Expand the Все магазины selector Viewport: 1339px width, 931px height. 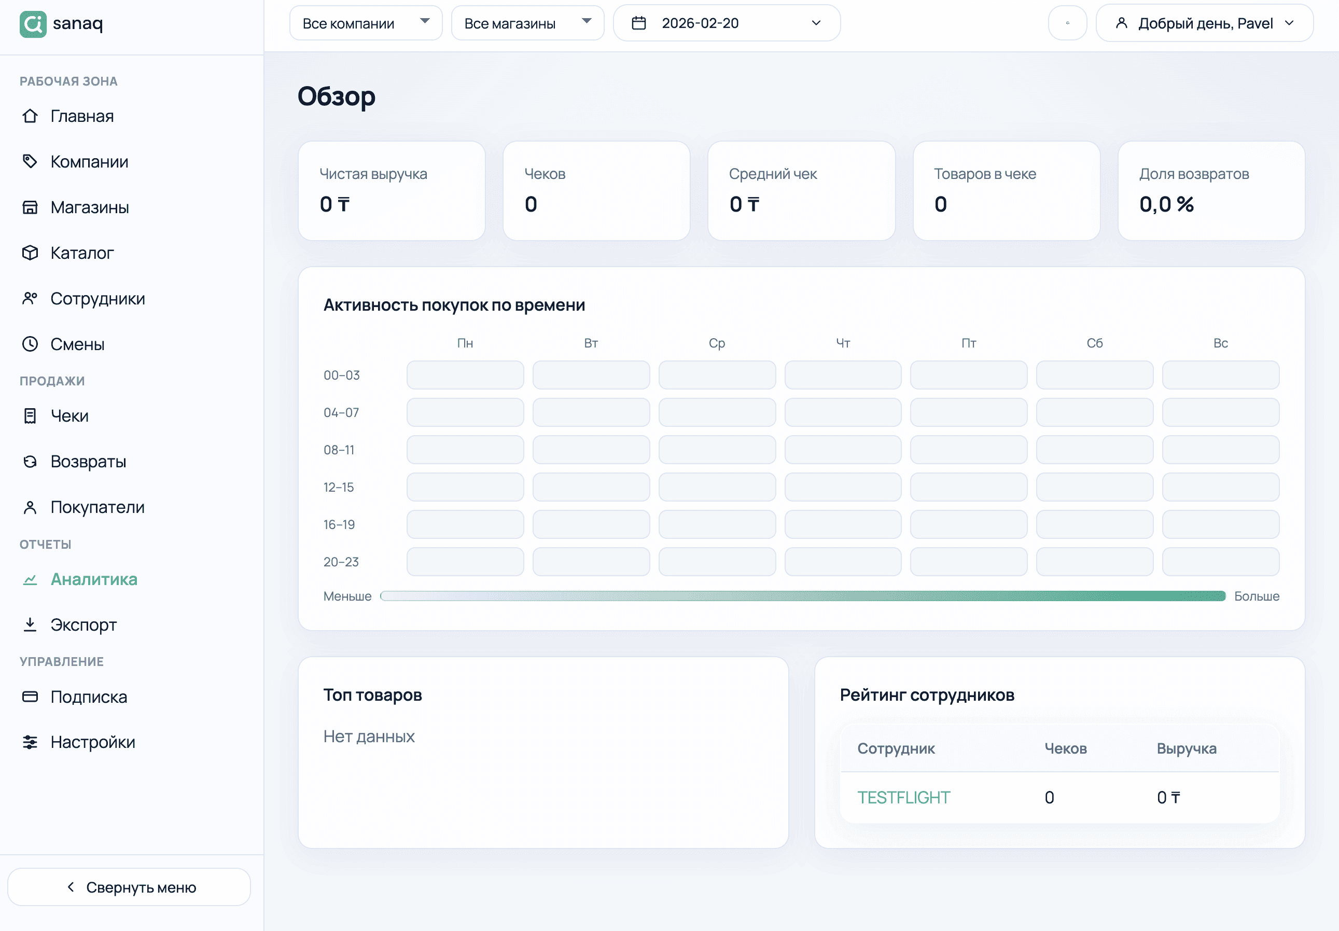[527, 23]
